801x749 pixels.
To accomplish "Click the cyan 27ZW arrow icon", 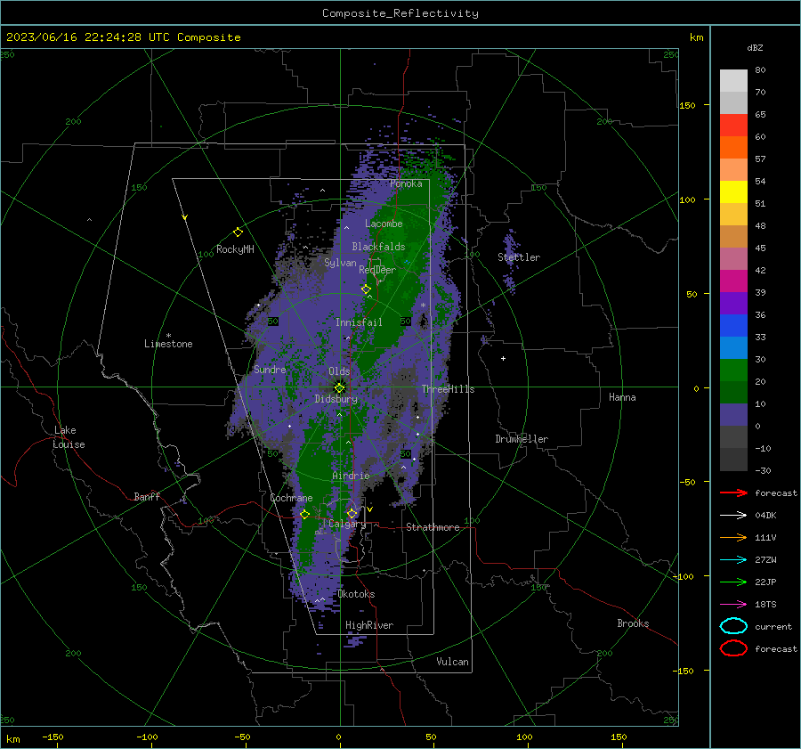I will (x=733, y=560).
